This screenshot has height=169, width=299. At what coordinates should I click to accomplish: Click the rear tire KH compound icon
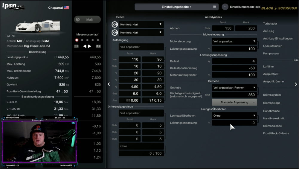coord(115,33)
